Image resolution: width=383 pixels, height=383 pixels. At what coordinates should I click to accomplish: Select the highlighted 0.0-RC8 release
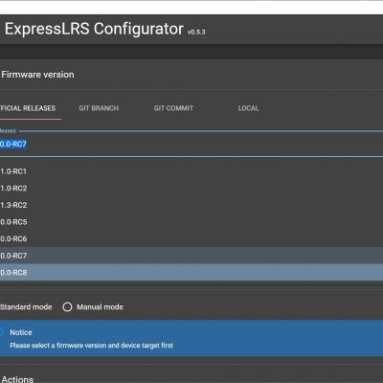pyautogui.click(x=191, y=273)
